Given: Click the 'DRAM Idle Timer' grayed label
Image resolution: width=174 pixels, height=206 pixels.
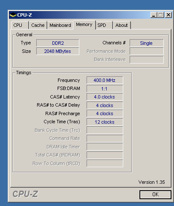Looking at the screenshot, I should (63, 147).
